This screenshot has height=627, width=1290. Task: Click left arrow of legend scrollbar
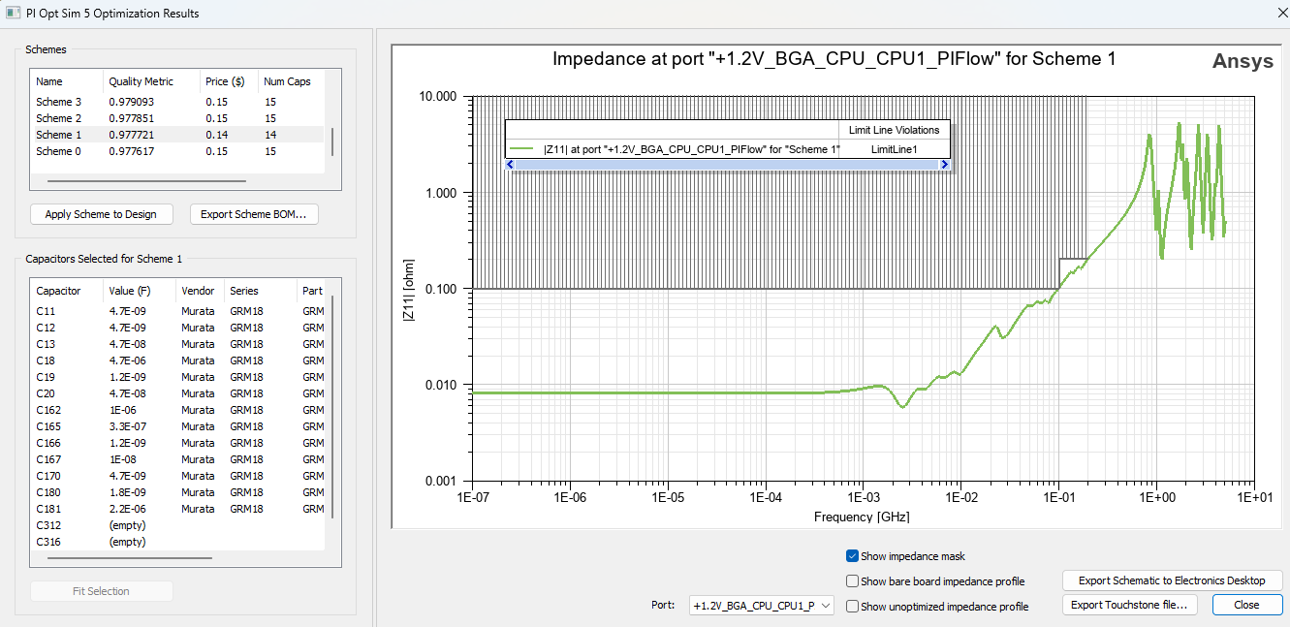(512, 166)
